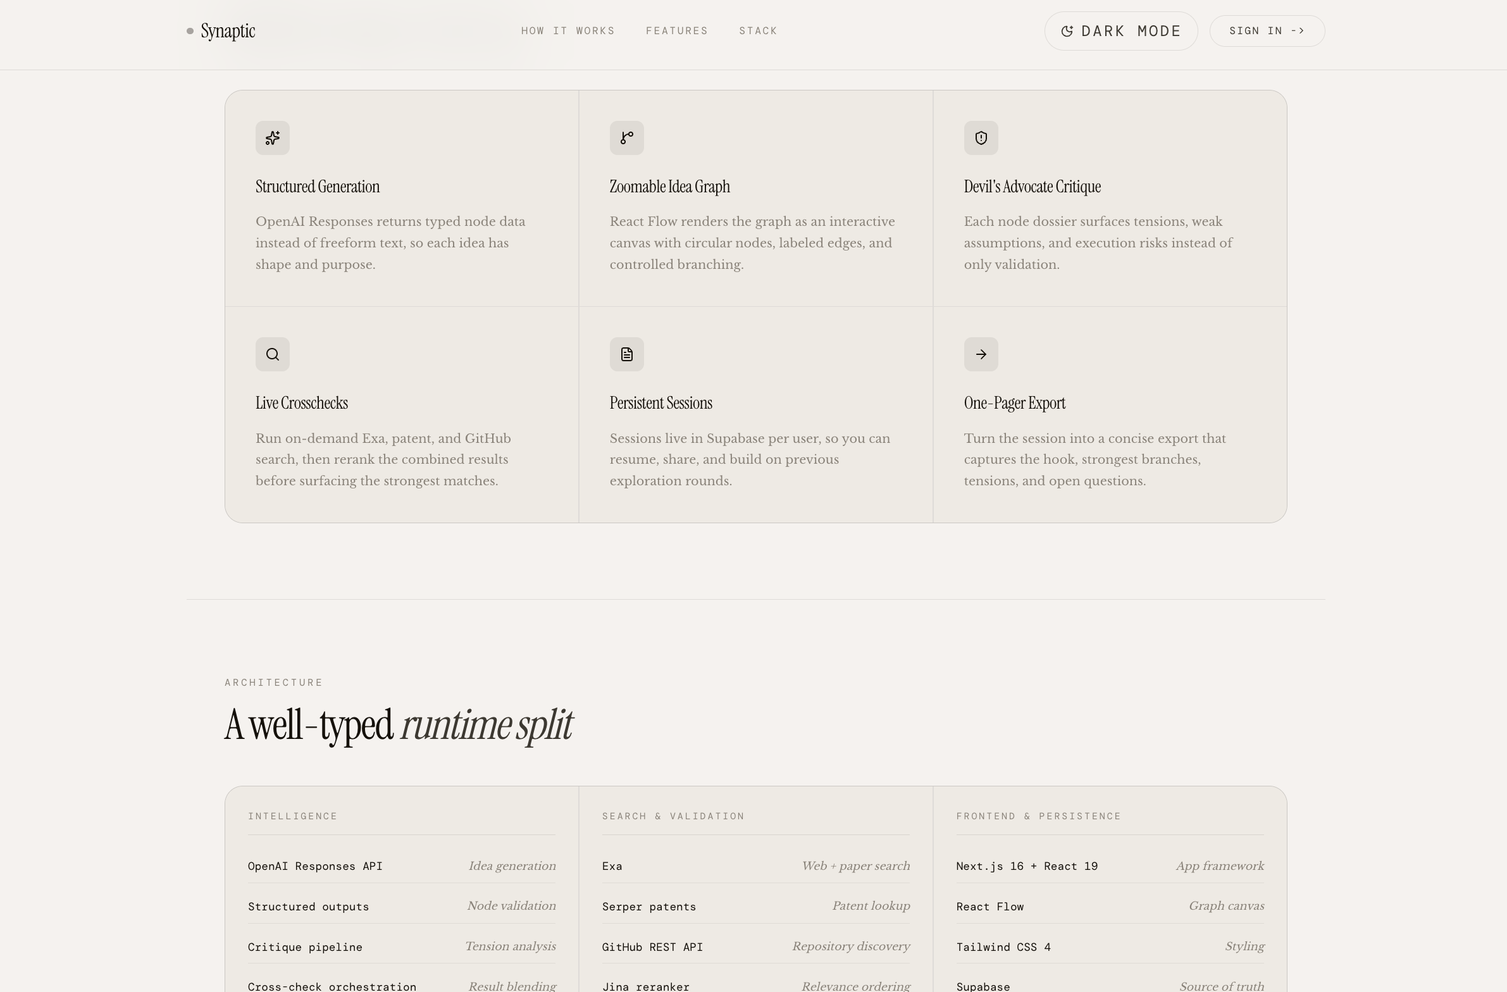Open the How It Works nav link
The height and width of the screenshot is (992, 1507).
(567, 31)
